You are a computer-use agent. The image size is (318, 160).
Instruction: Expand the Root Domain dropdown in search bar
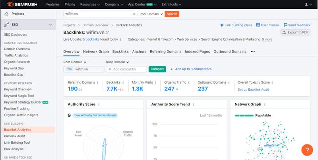click(151, 14)
